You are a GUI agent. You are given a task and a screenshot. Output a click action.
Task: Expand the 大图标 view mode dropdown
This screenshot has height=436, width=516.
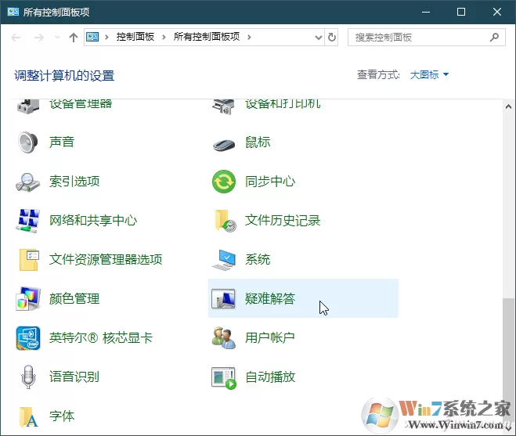429,75
